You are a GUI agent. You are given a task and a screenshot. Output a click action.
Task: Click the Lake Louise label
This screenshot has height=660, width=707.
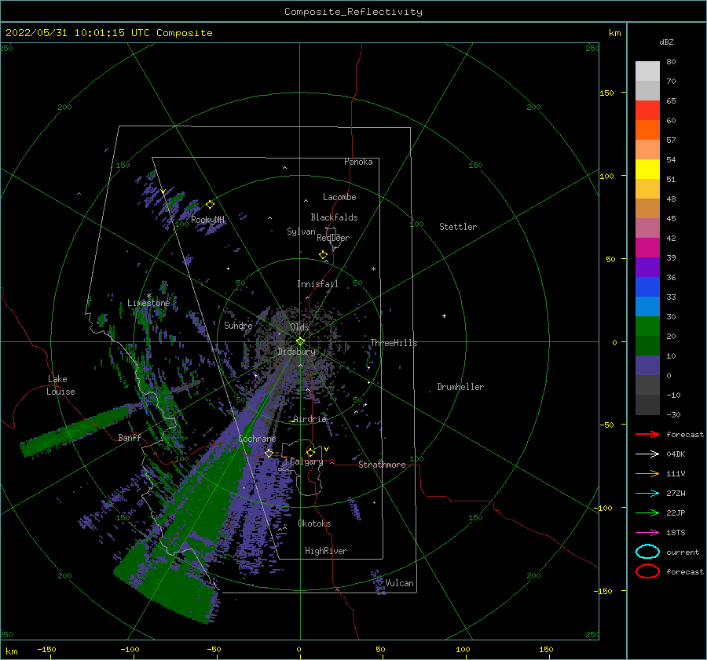(x=60, y=385)
